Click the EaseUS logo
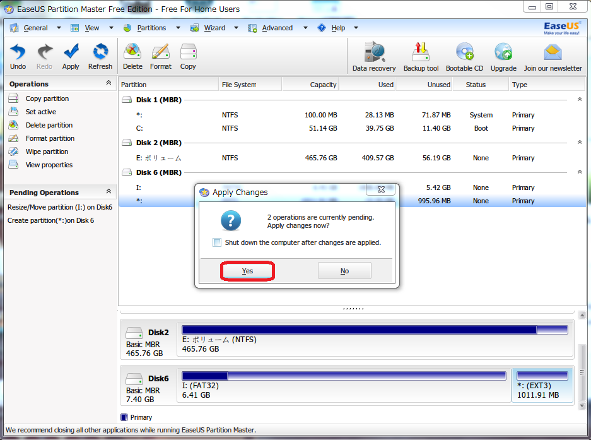Image resolution: width=591 pixels, height=440 pixels. click(561, 28)
